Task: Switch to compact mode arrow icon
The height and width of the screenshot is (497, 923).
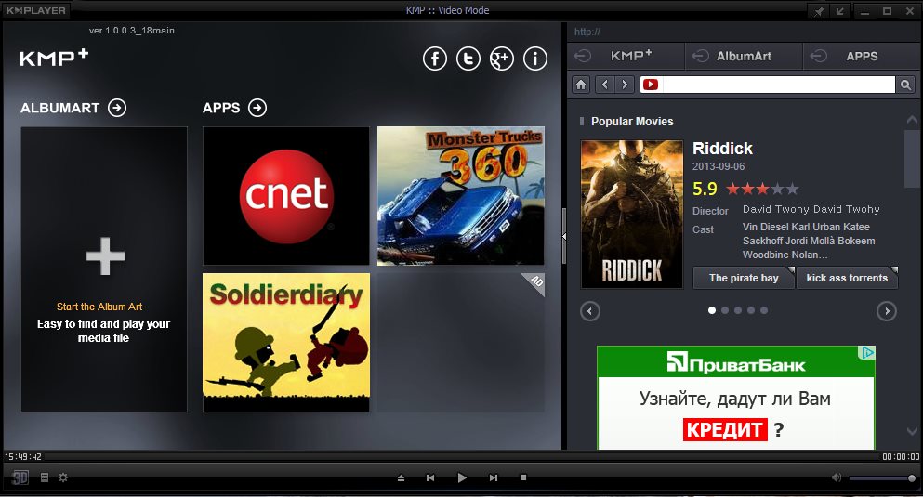Action: (840, 10)
